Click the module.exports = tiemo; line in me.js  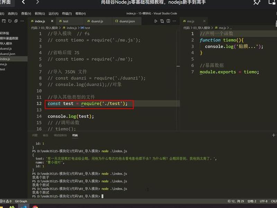point(229,72)
